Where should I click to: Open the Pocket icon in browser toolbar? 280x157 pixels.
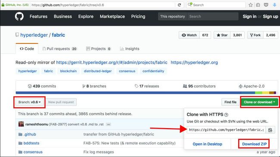(266, 5)
